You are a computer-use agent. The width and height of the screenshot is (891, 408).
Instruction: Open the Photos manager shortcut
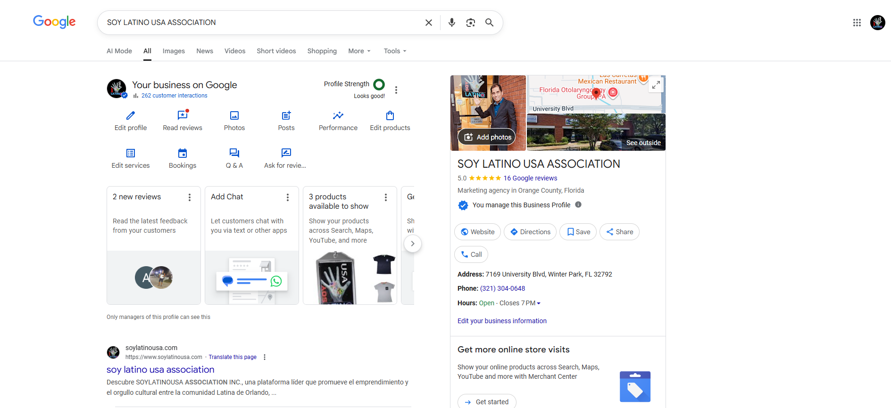(x=234, y=121)
